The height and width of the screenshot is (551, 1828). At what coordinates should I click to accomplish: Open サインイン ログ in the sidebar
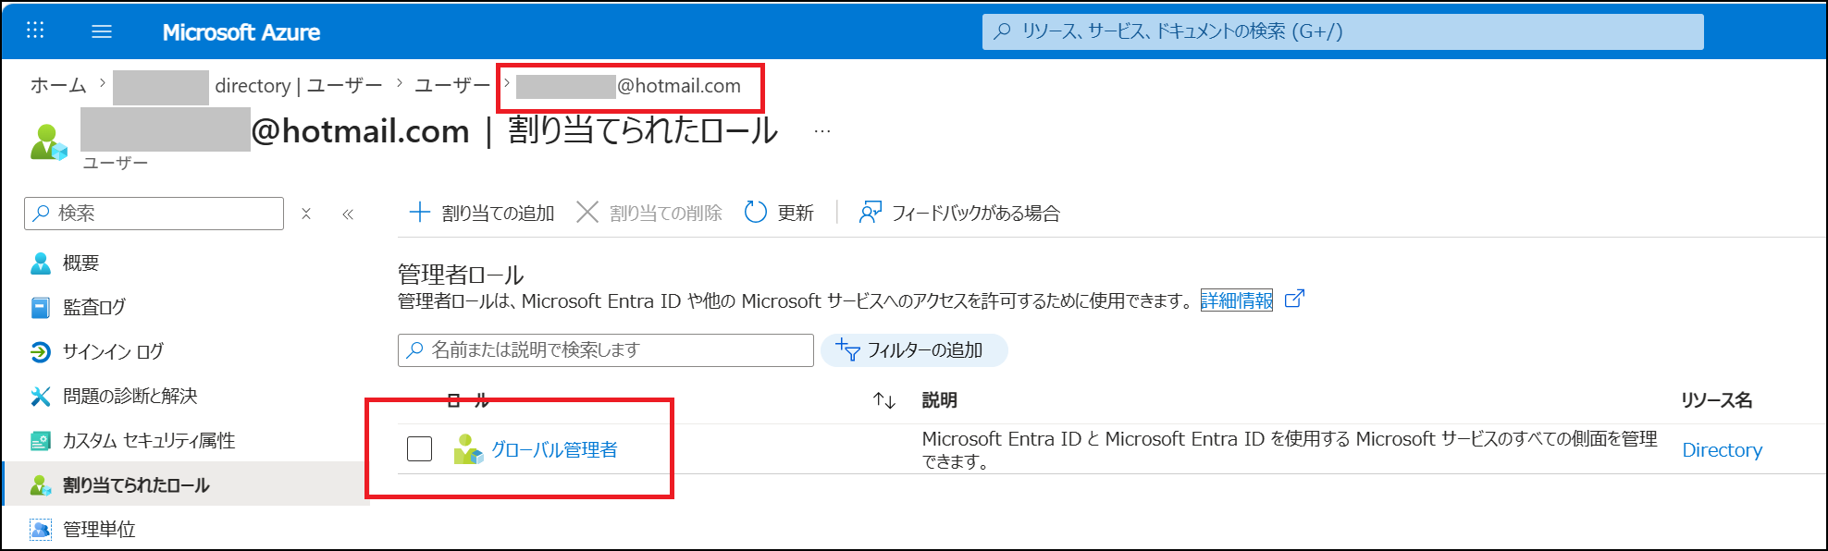113,351
